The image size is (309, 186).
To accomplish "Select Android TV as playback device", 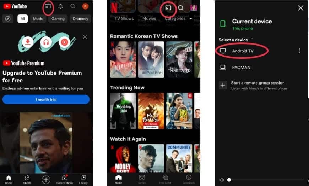I will click(x=243, y=51).
